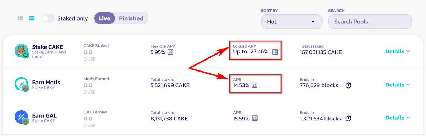Click the Earn GAL countdown timer icon
The height and width of the screenshot is (136, 426).
(x=349, y=118)
